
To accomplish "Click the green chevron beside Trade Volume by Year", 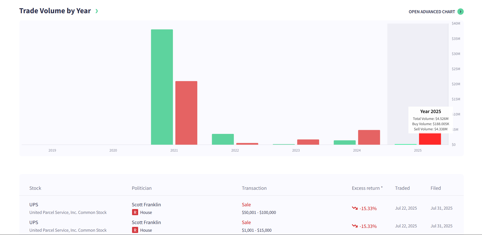I will click(97, 11).
